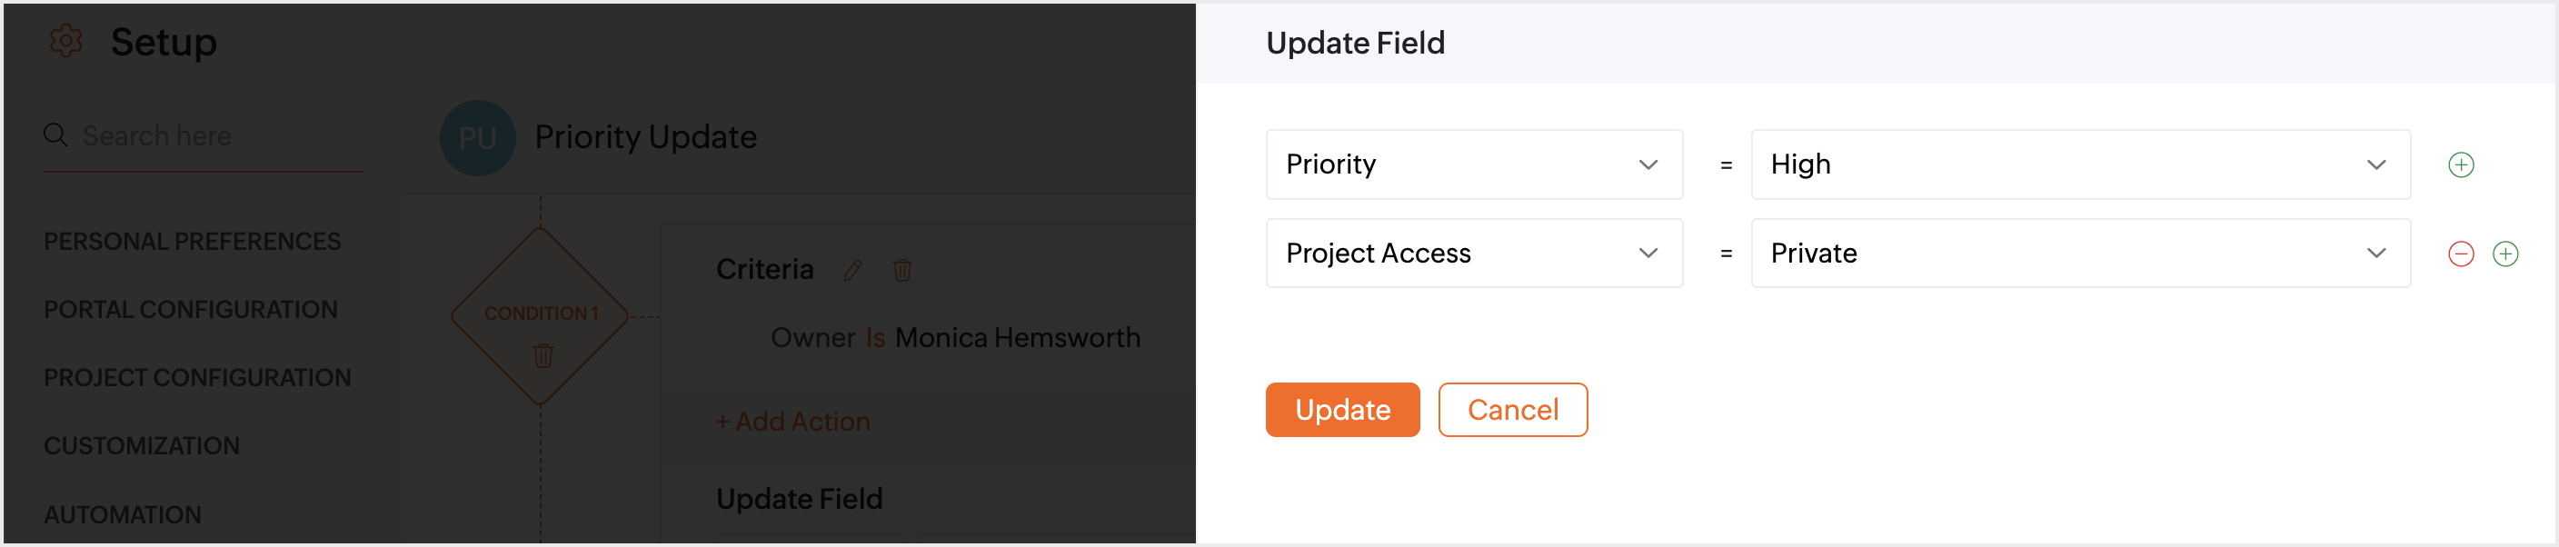Open the Private value dropdown

point(2079,254)
